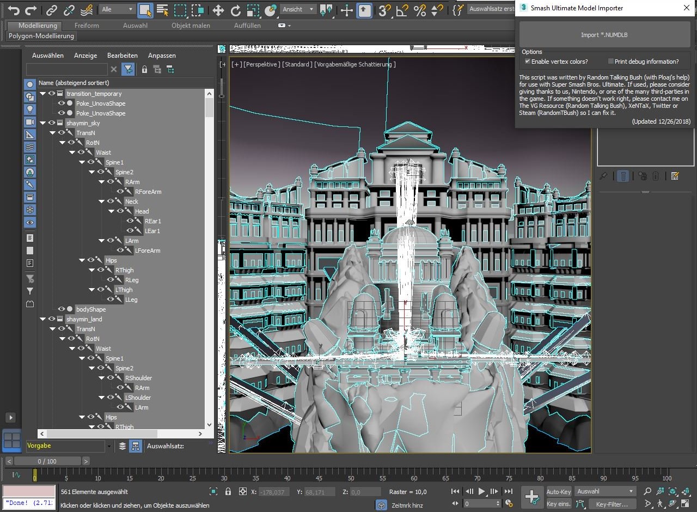Show geometry filter in Scene Explorer sidebar
697x512 pixels.
(x=30, y=84)
